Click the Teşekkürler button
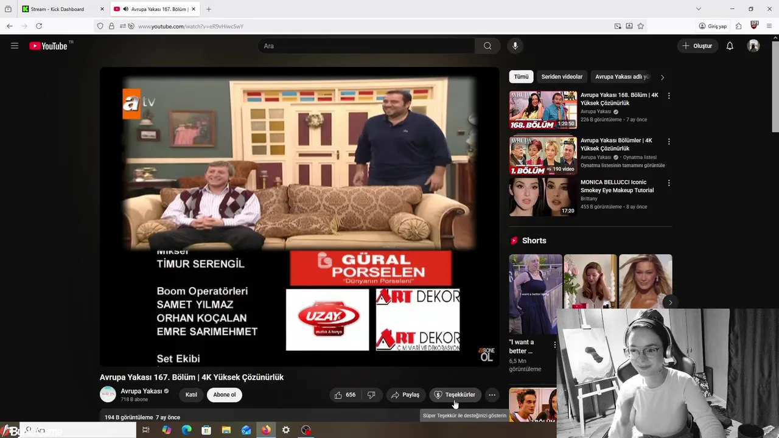The image size is (779, 438). click(x=455, y=395)
